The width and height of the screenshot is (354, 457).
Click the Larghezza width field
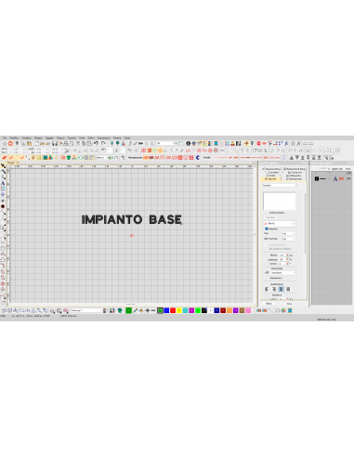click(282, 259)
